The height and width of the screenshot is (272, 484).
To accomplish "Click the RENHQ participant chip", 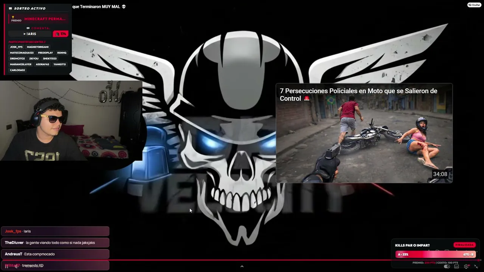I will tap(62, 53).
